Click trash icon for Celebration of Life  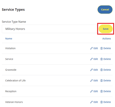click(102, 81)
